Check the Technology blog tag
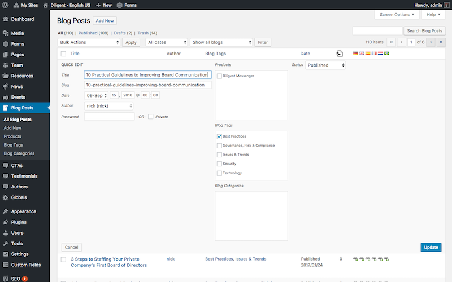Screen dimensions: 452x282 pos(219,173)
